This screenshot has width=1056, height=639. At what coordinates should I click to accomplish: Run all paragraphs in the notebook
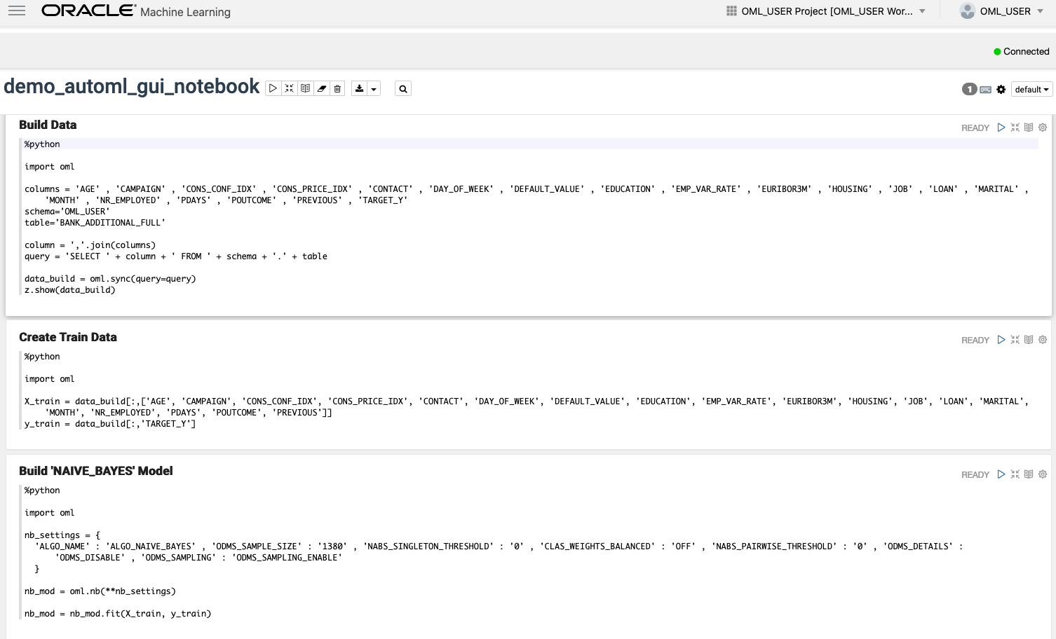click(273, 88)
